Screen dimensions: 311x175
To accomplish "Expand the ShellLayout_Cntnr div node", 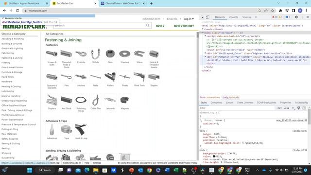I will point(205,53).
